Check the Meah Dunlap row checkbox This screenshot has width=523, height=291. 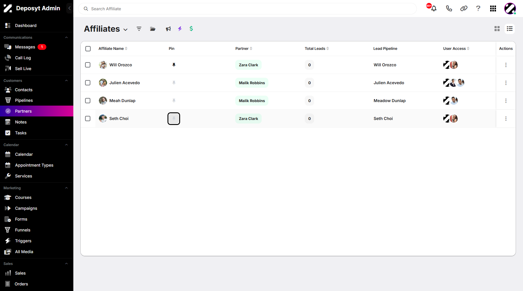[88, 101]
